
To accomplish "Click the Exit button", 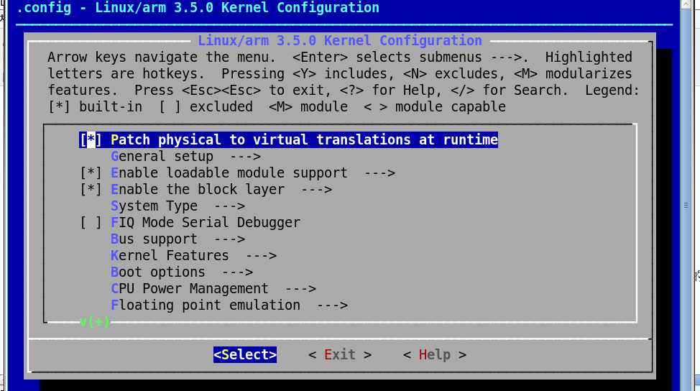I will 340,354.
